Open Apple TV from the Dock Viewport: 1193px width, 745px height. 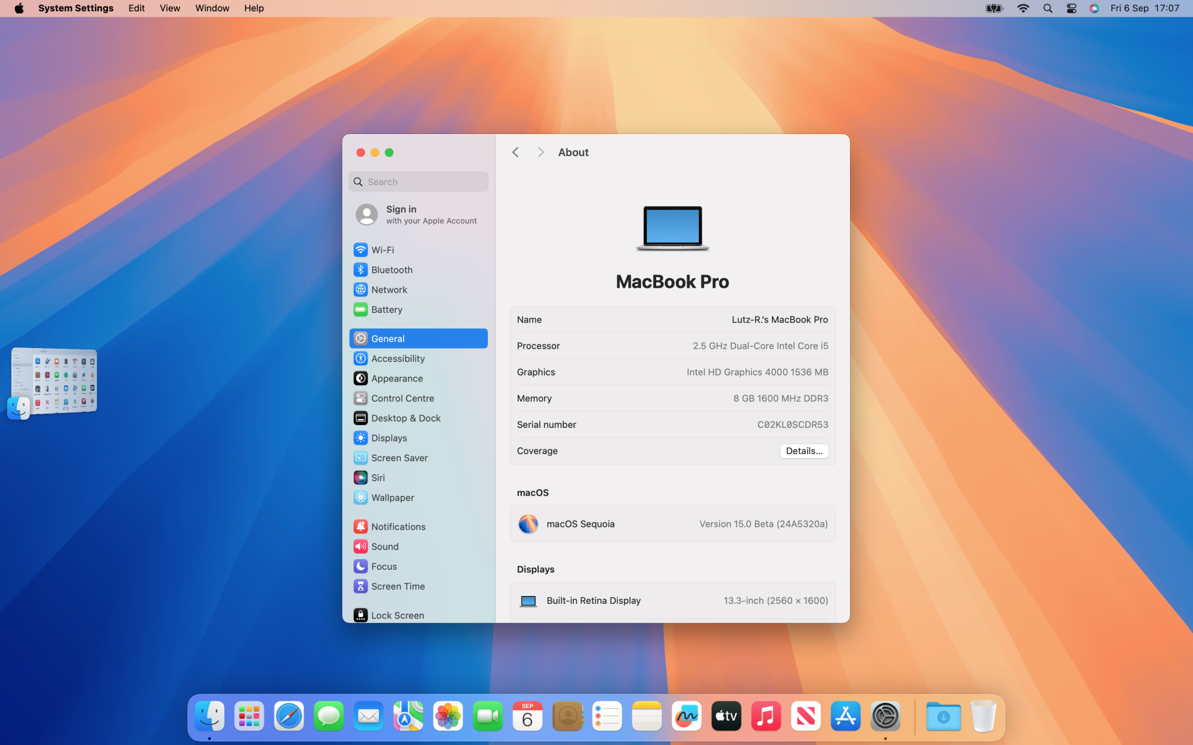[x=727, y=716]
